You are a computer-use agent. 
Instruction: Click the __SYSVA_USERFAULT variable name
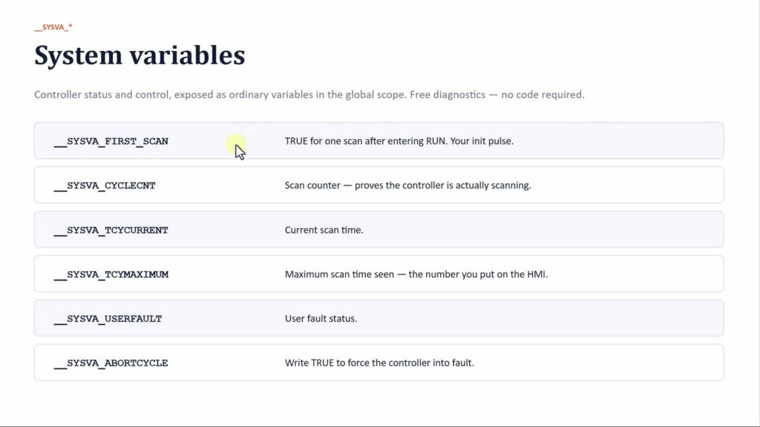point(108,319)
